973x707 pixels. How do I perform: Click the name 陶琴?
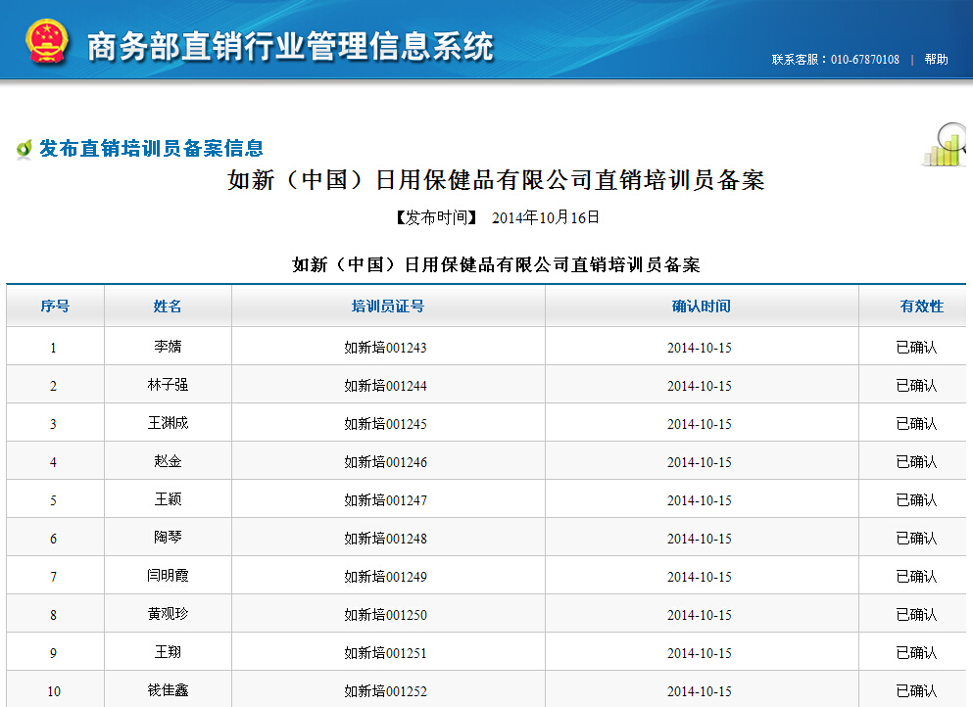point(168,538)
